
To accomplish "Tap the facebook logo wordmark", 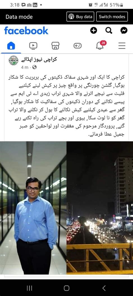I will coord(26,31).
